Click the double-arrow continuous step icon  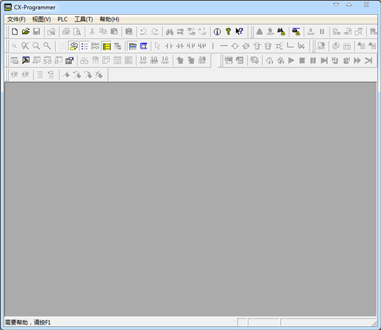point(357,60)
